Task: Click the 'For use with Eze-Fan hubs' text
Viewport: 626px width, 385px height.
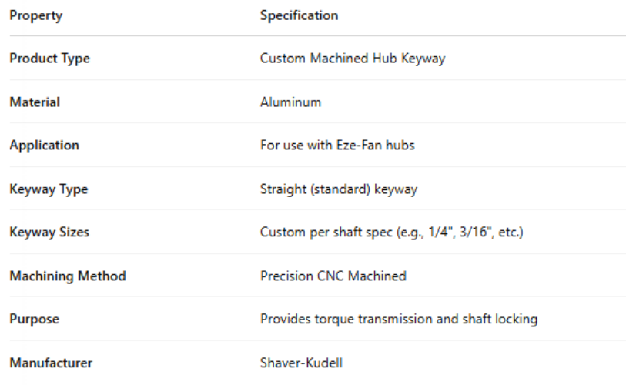Action: pos(337,145)
